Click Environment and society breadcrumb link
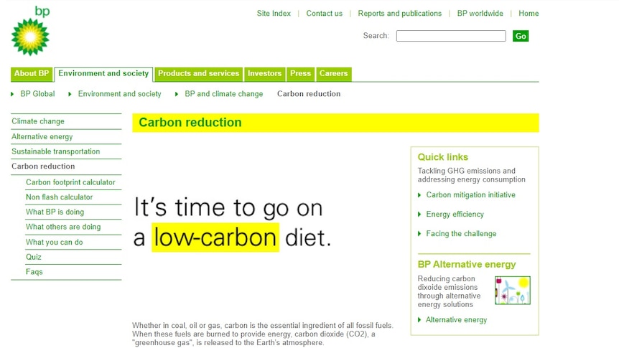The height and width of the screenshot is (348, 619). (x=120, y=94)
